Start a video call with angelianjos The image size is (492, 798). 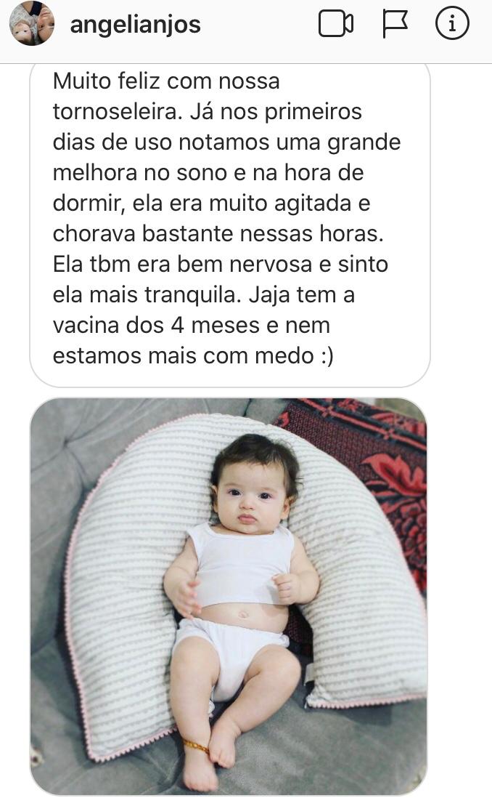coord(336,24)
